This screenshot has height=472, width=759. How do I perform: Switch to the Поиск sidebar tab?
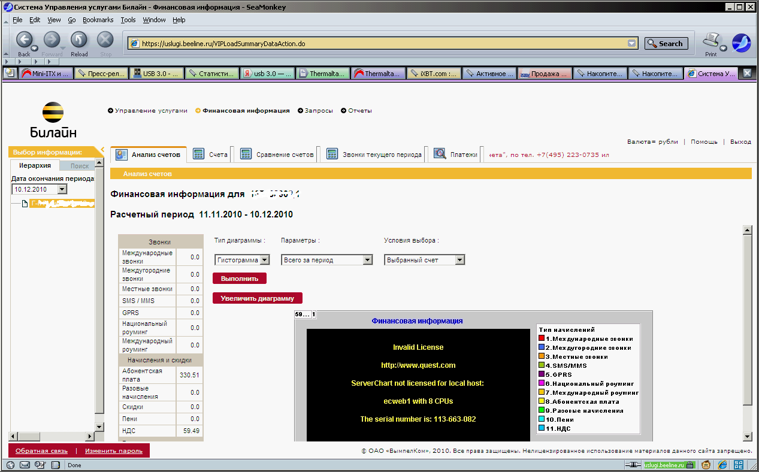[78, 166]
